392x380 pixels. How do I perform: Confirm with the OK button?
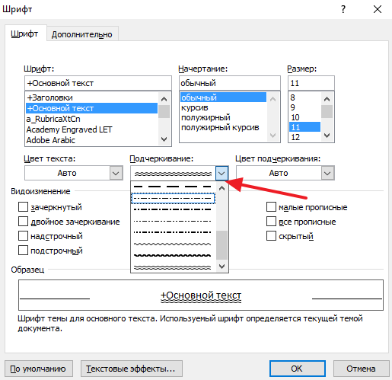click(x=297, y=369)
